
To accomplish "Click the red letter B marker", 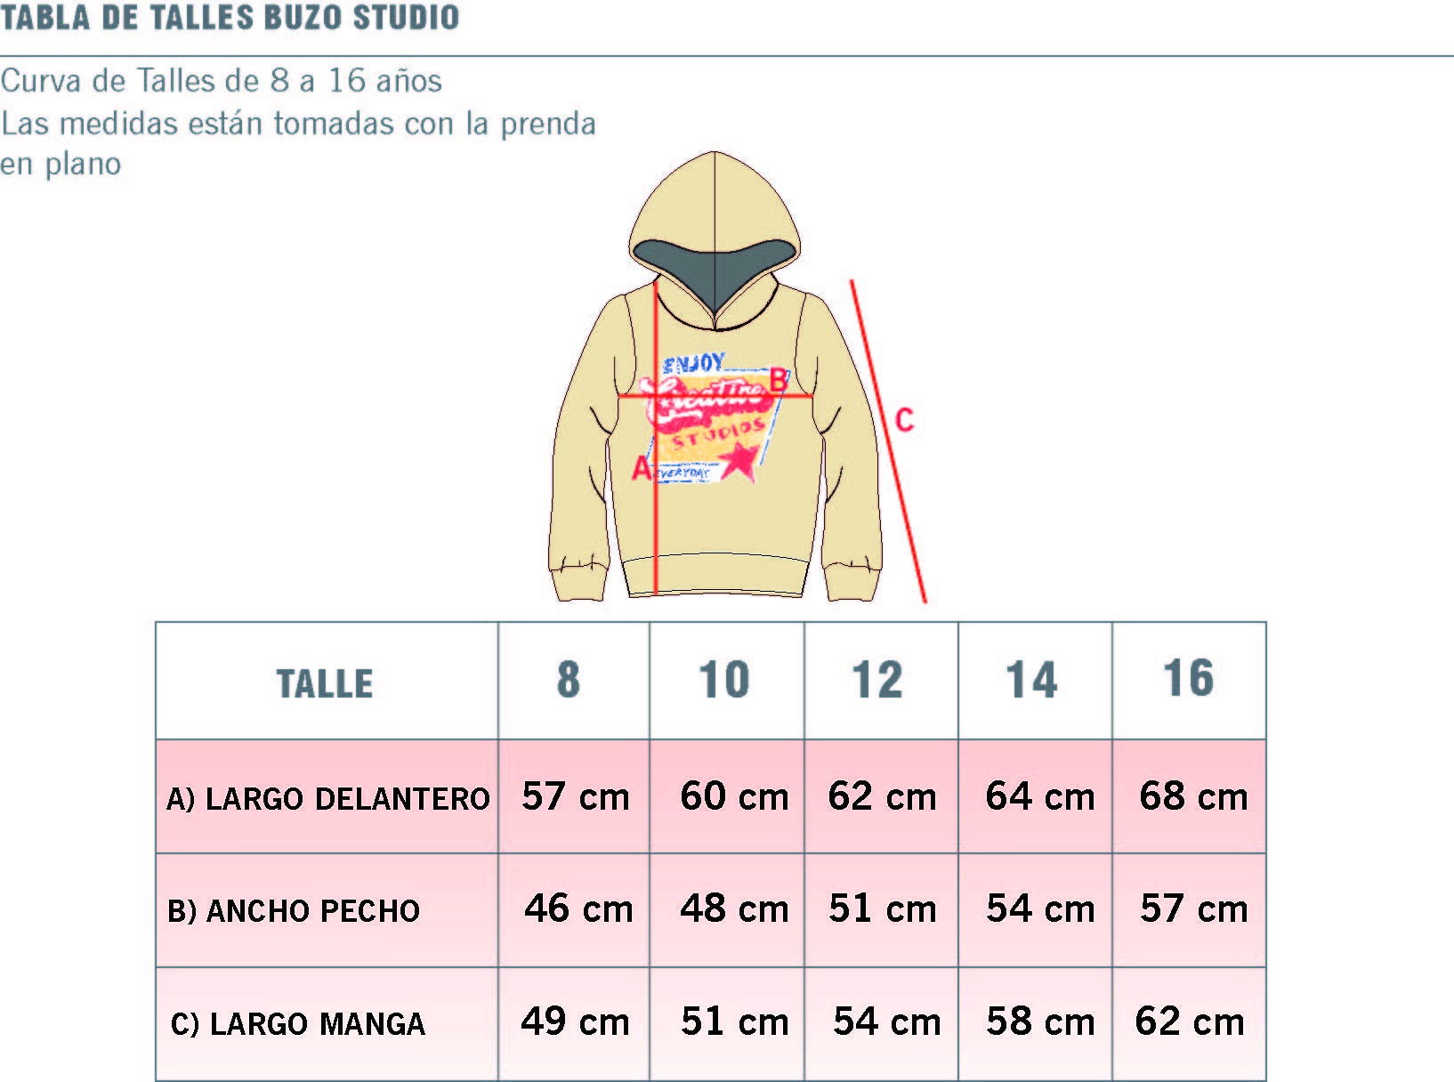I will (779, 380).
